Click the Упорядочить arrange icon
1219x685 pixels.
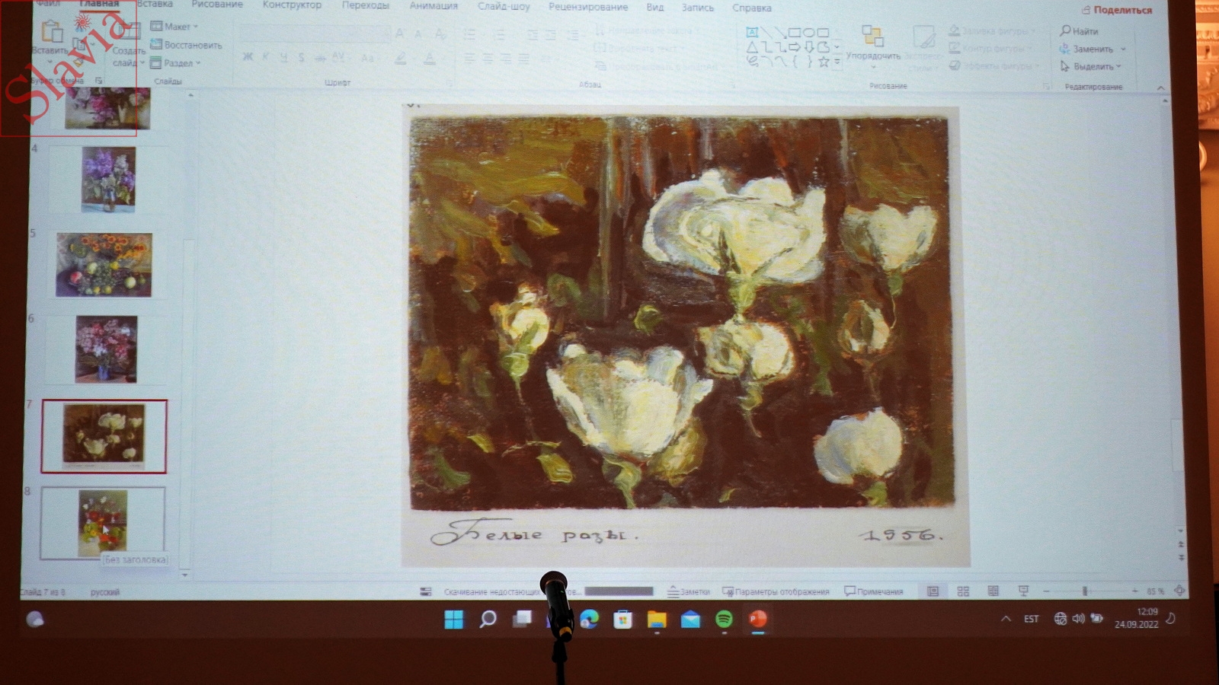point(872,36)
